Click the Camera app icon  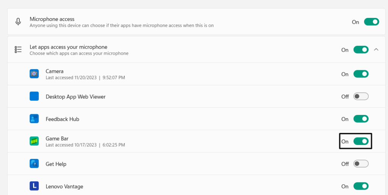[x=34, y=74]
